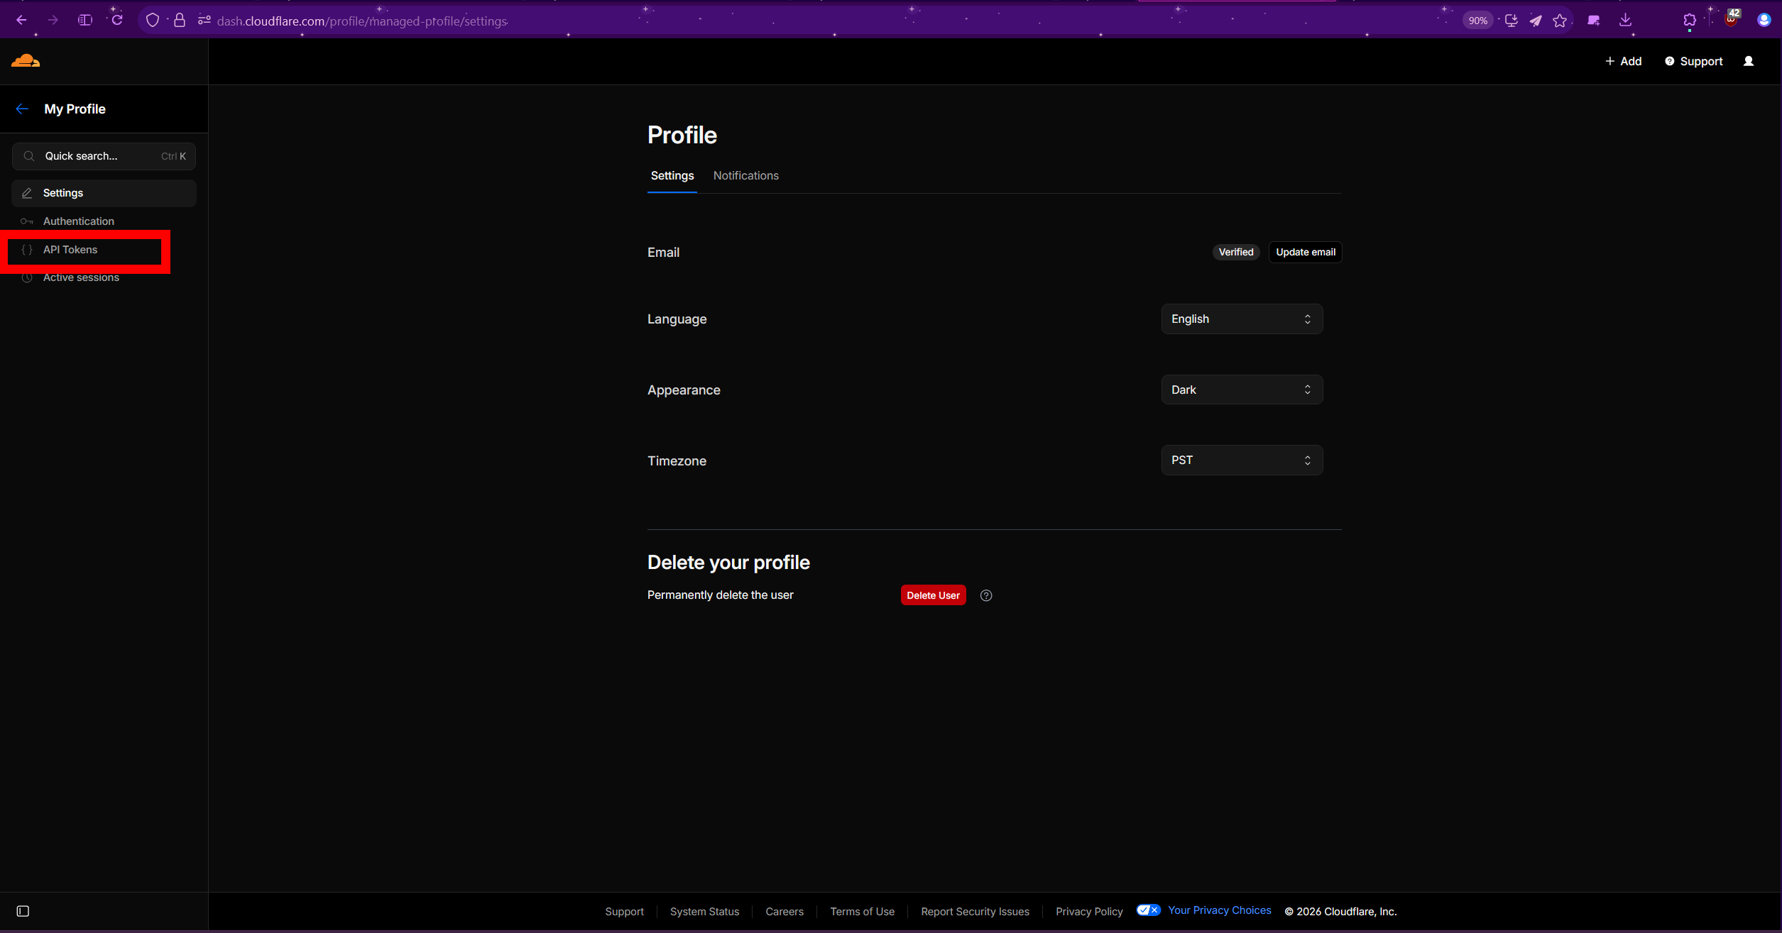Click the Active sessions clock icon

coord(27,277)
